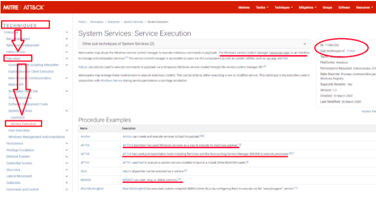This screenshot has width=376, height=198.
Task: Expand the User Execution chevron
Action: (x=67, y=130)
